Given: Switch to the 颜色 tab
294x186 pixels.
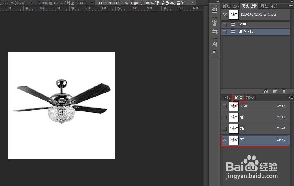Looking at the screenshot, I should (227, 6).
